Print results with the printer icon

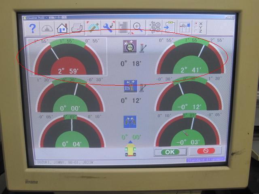click(77, 28)
